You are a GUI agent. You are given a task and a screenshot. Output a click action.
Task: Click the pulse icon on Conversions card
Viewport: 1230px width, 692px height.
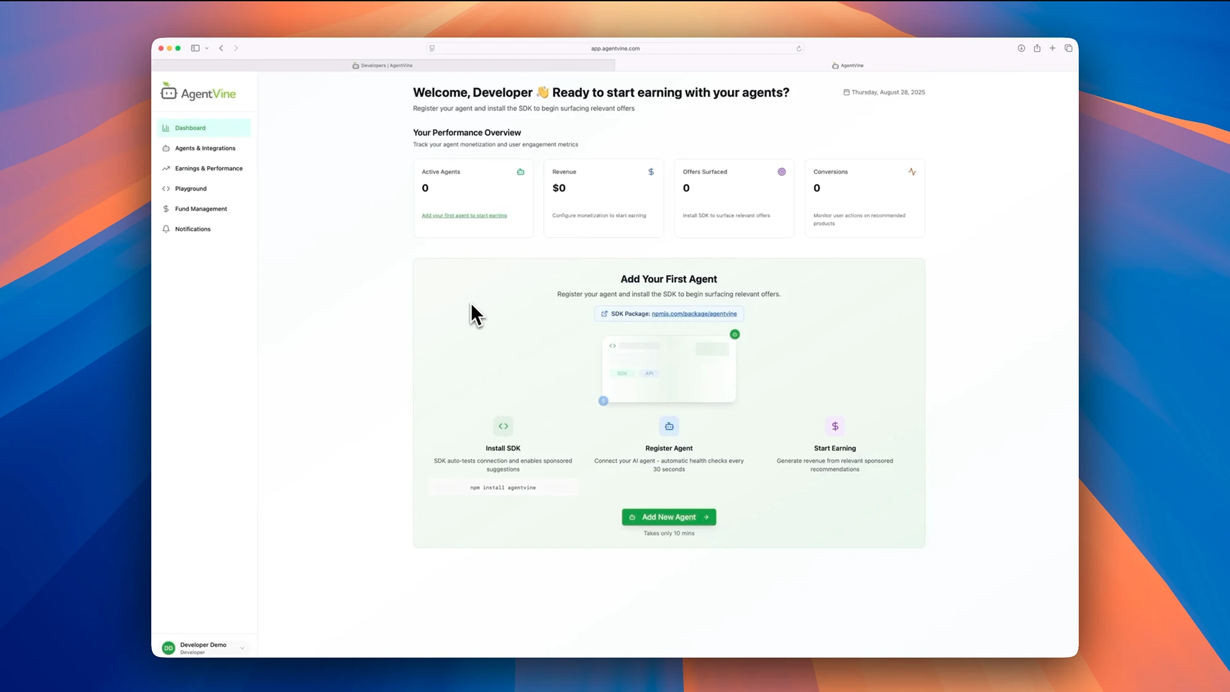pyautogui.click(x=913, y=172)
